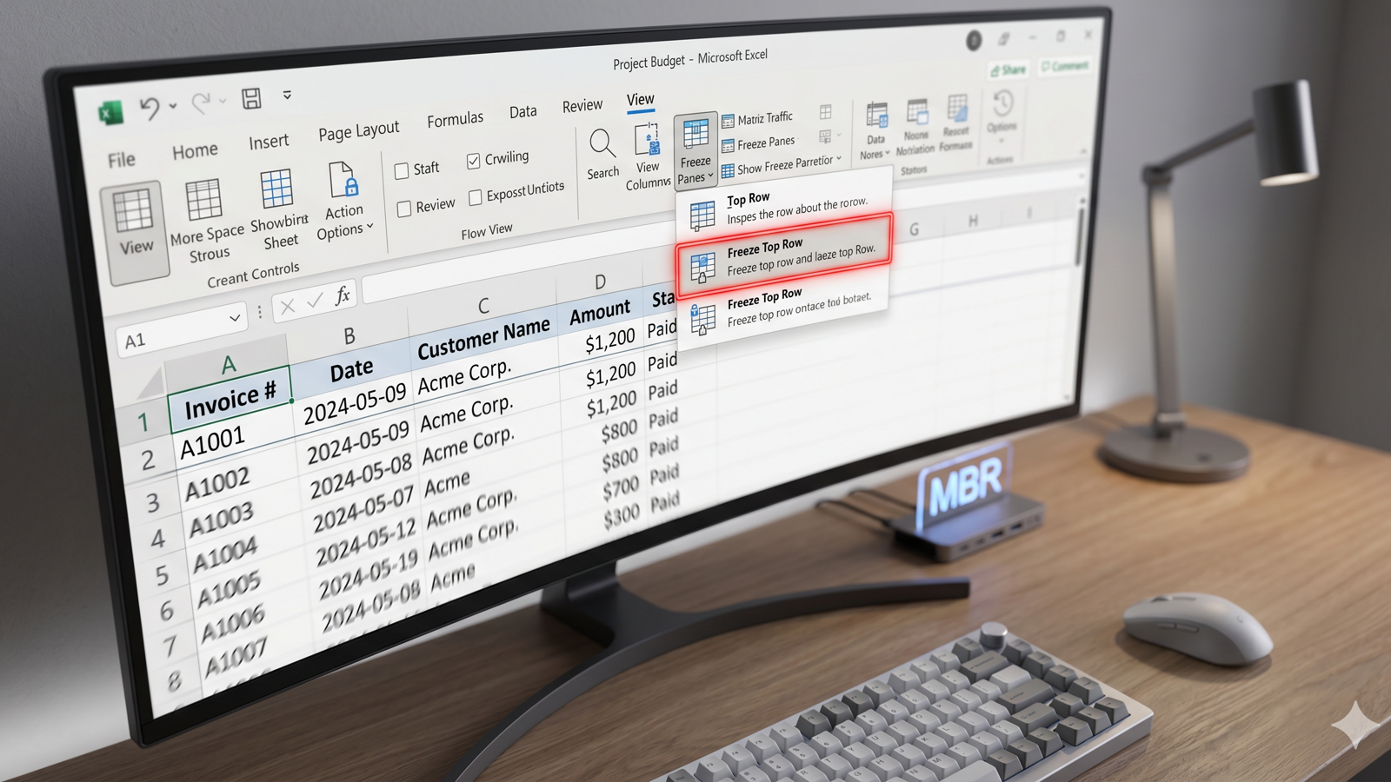Click the More Space Strous icon
Screen dimensions: 1391x782
(x=203, y=200)
